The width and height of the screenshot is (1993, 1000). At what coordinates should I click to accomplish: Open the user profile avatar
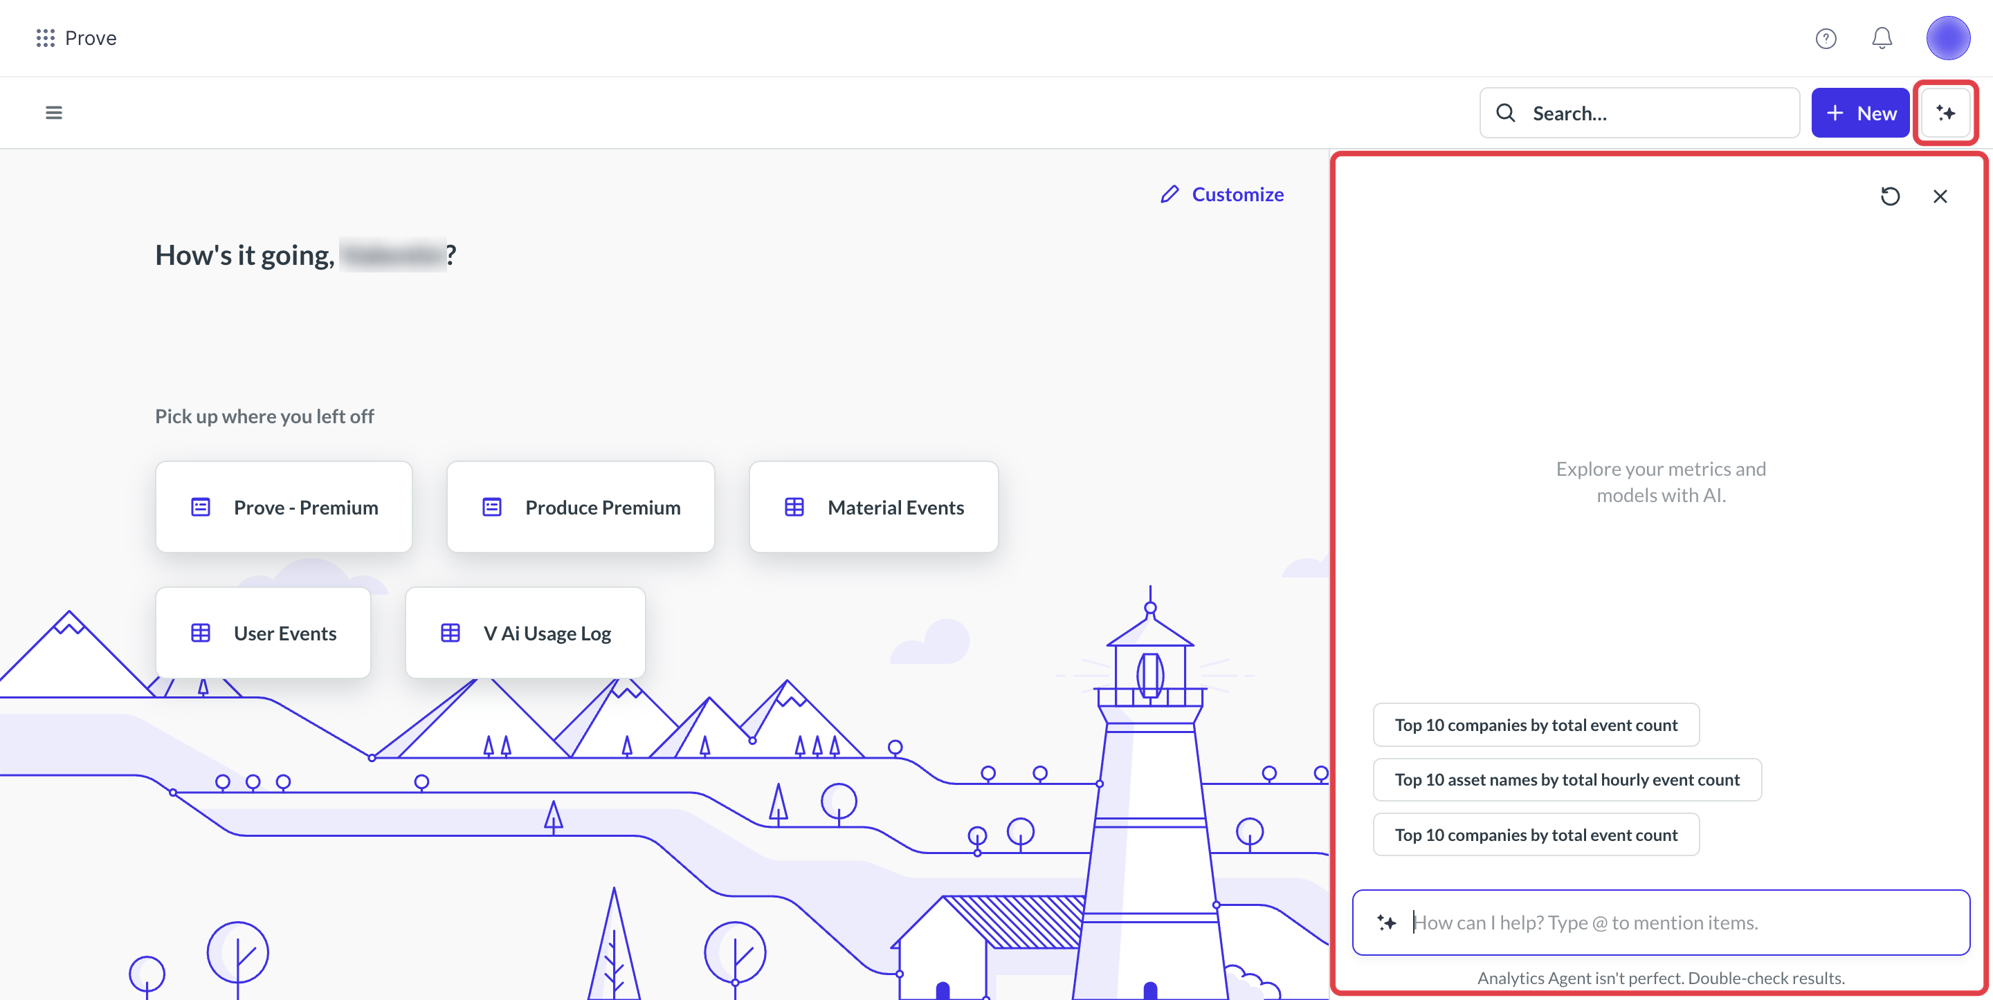pos(1947,38)
